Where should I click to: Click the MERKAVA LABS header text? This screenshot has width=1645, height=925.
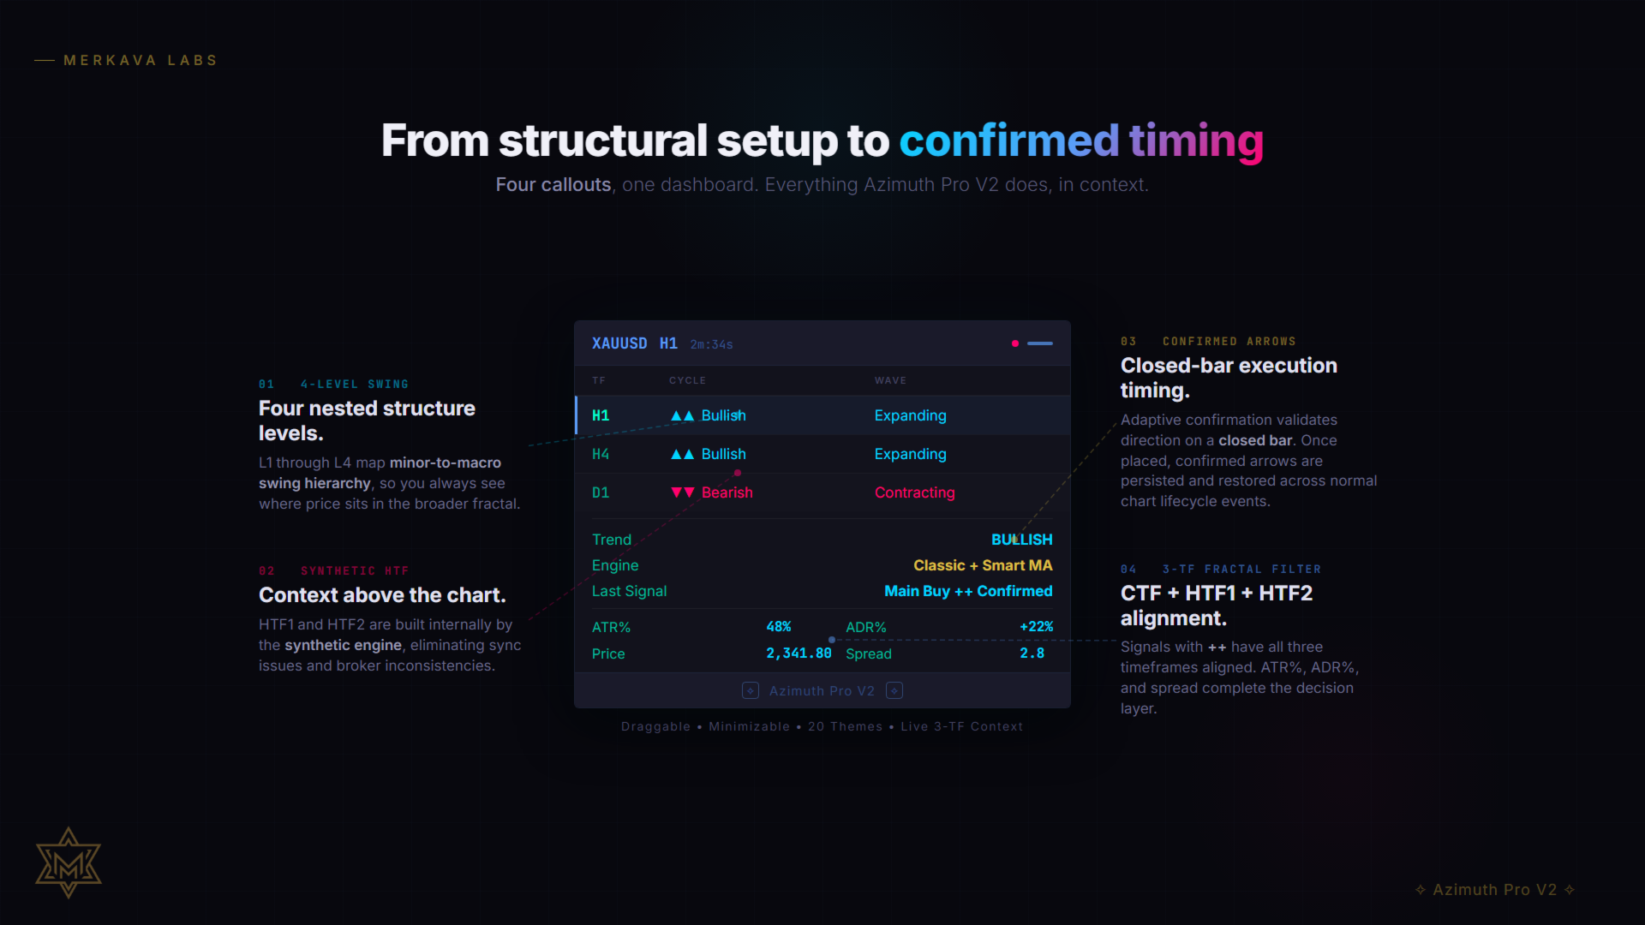(141, 60)
